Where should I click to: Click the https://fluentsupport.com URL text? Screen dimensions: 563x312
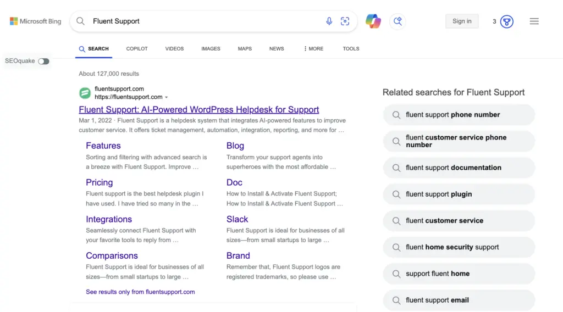tap(128, 97)
